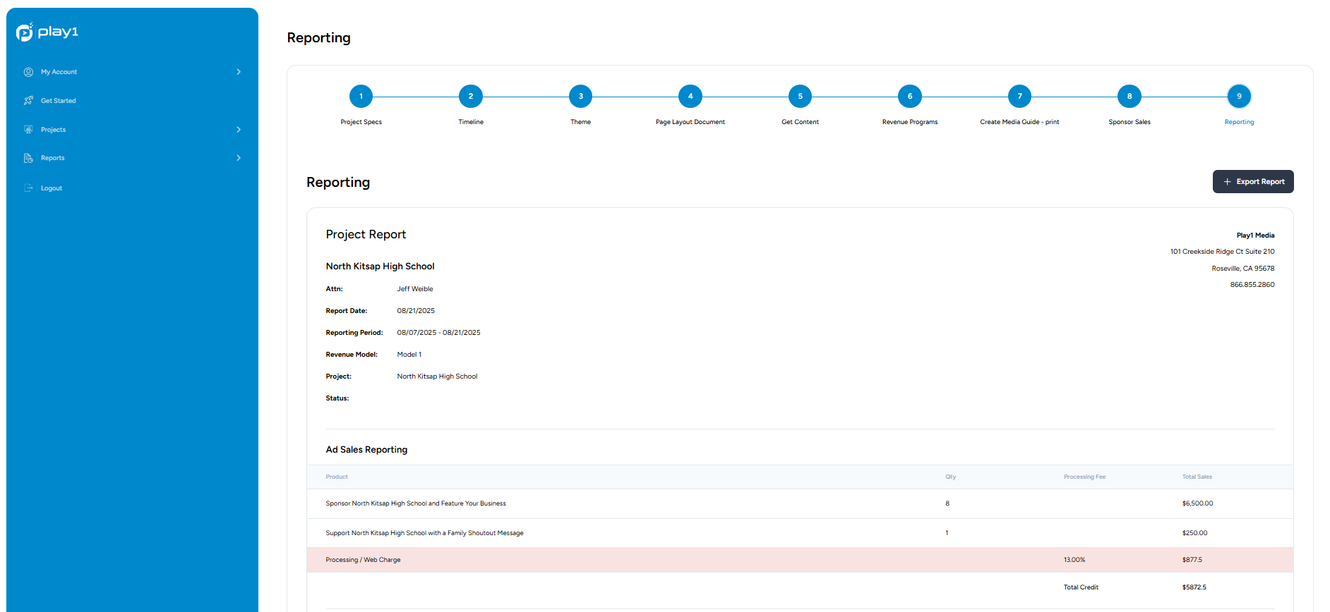Click the Model 1 revenue model value
The image size is (1330, 612).
click(x=409, y=355)
